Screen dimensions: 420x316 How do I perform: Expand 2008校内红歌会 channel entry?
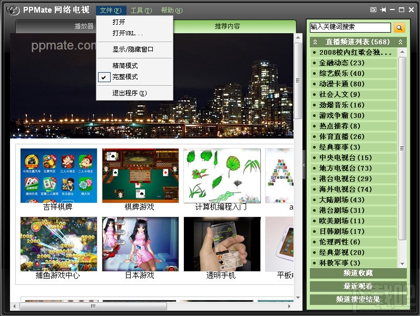[354, 53]
